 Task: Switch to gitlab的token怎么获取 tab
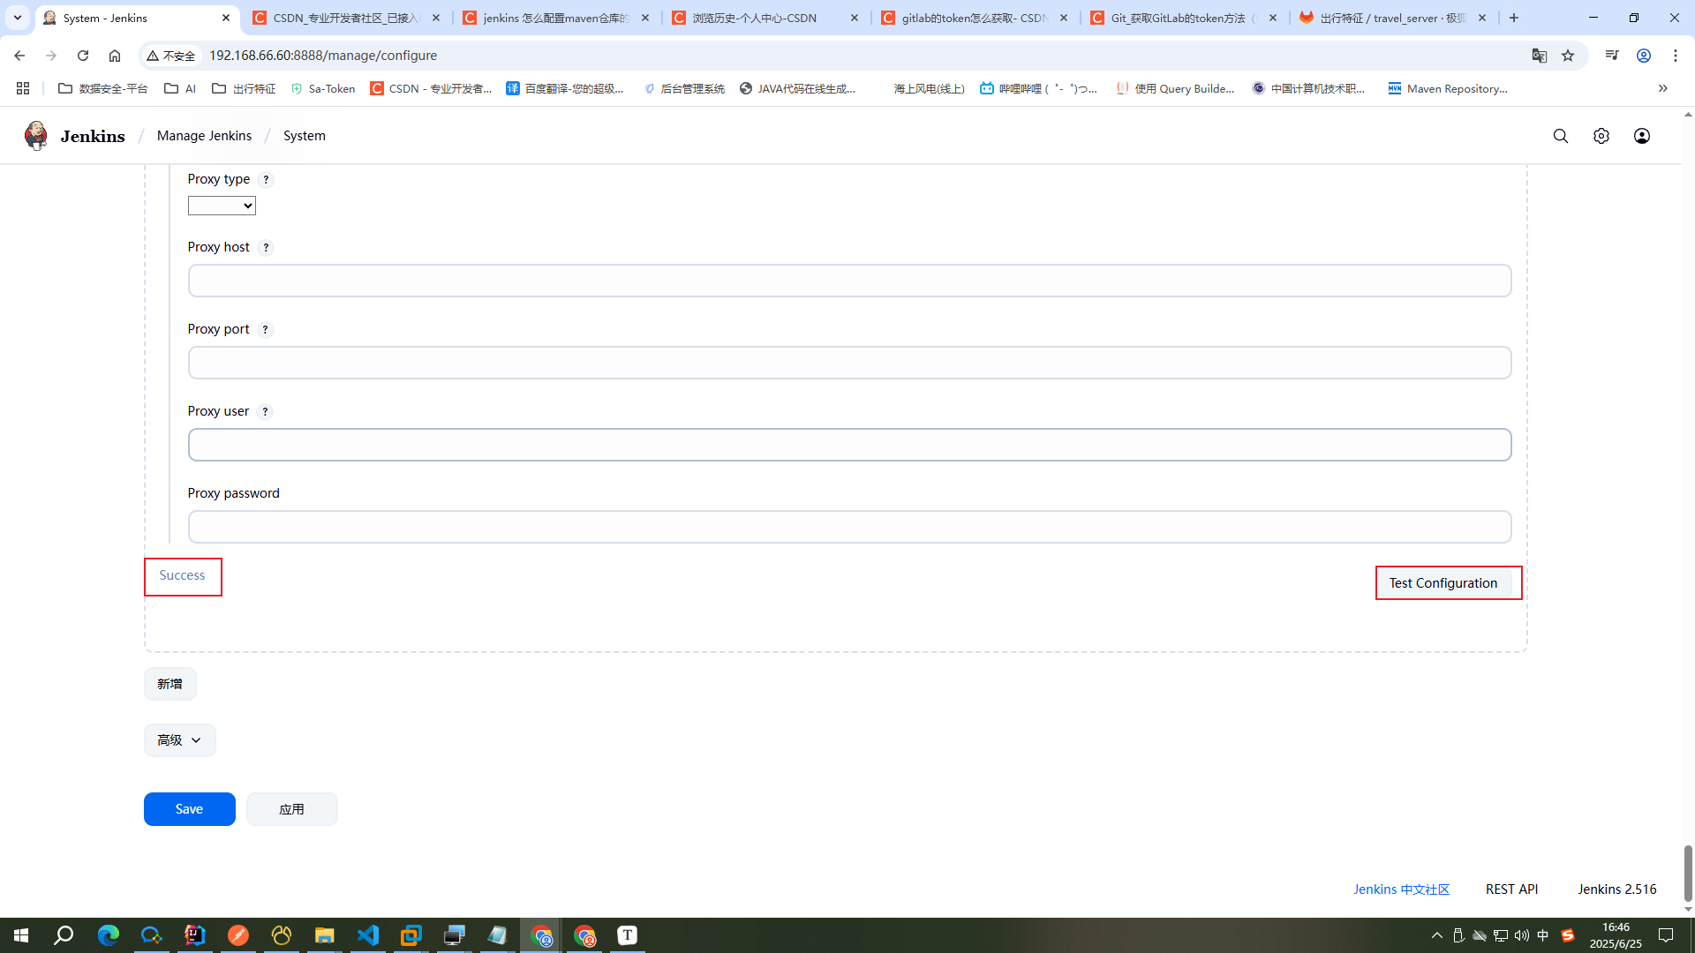click(973, 18)
